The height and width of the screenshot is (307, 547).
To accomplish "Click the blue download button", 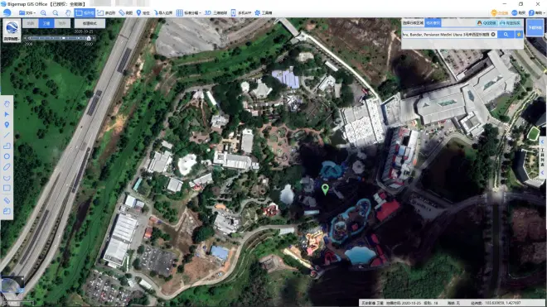I will 535,27.
